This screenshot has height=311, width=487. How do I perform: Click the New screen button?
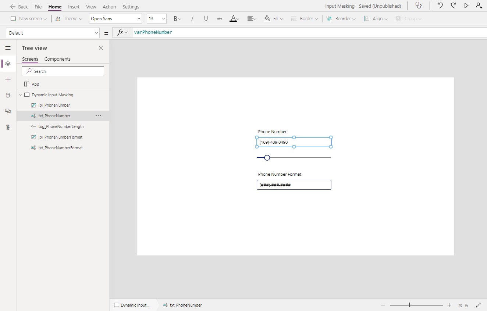click(x=28, y=18)
